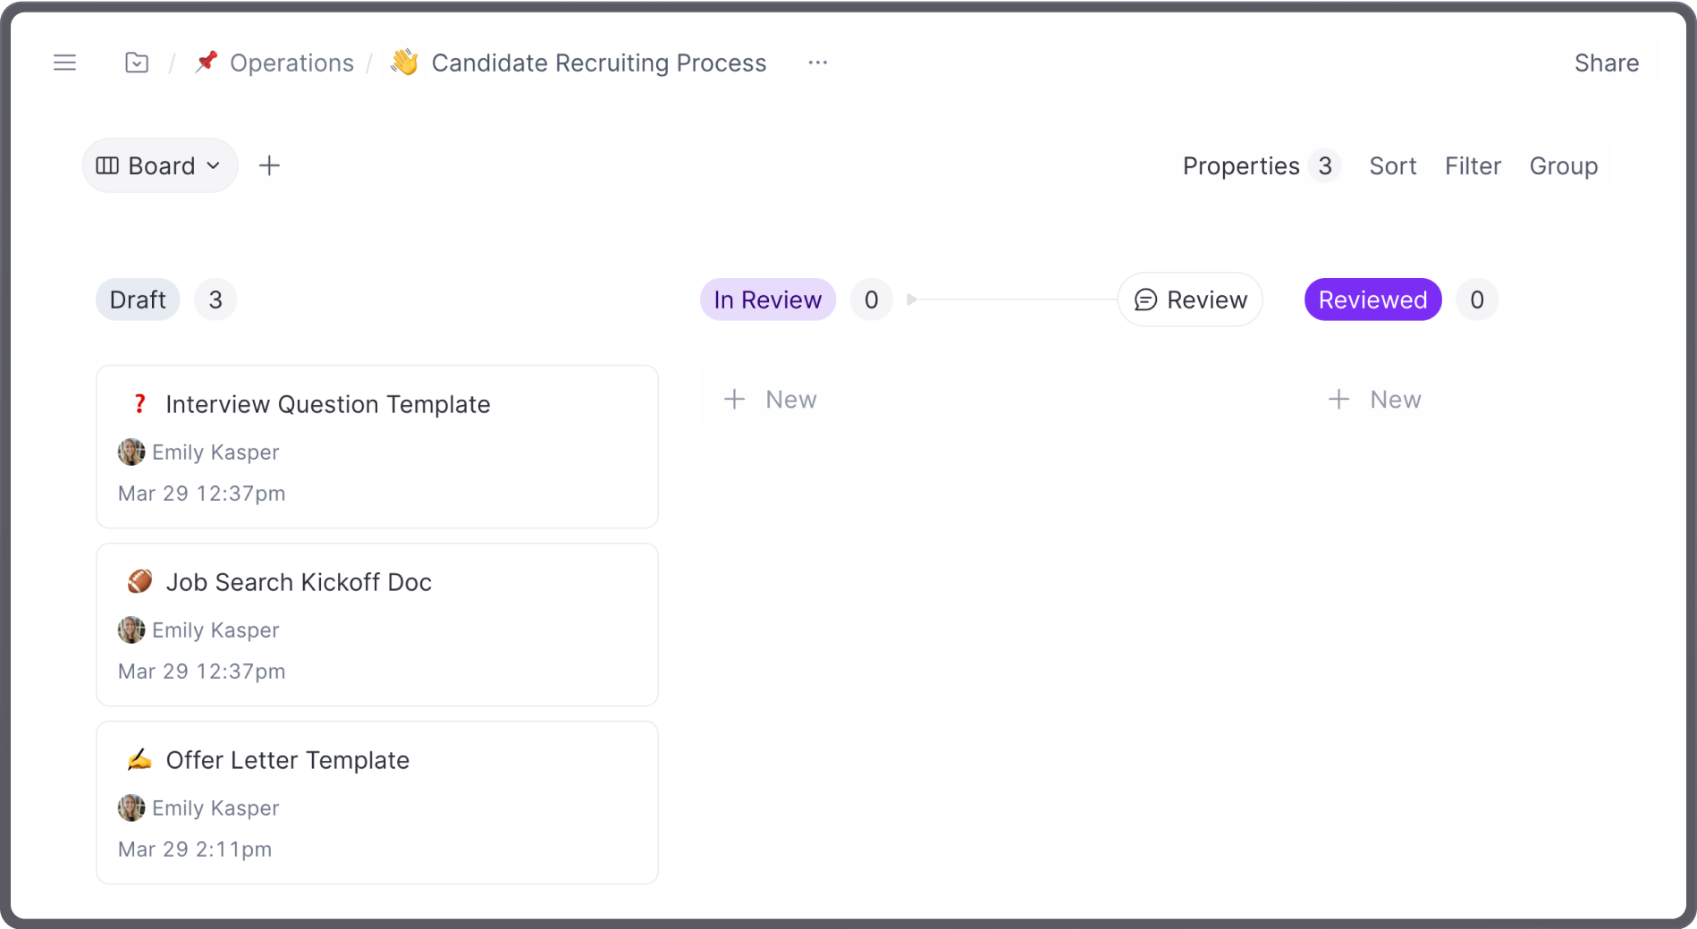Toggle a Sort on the board

pos(1392,165)
